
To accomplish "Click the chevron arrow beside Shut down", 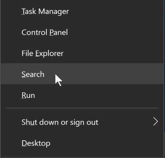I will [155, 122].
